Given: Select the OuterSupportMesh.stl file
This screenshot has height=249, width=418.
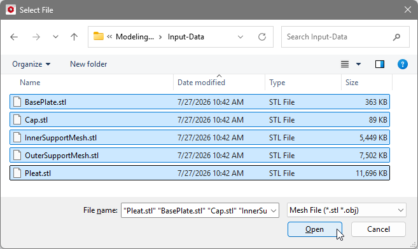Looking at the screenshot, I should pos(200,156).
